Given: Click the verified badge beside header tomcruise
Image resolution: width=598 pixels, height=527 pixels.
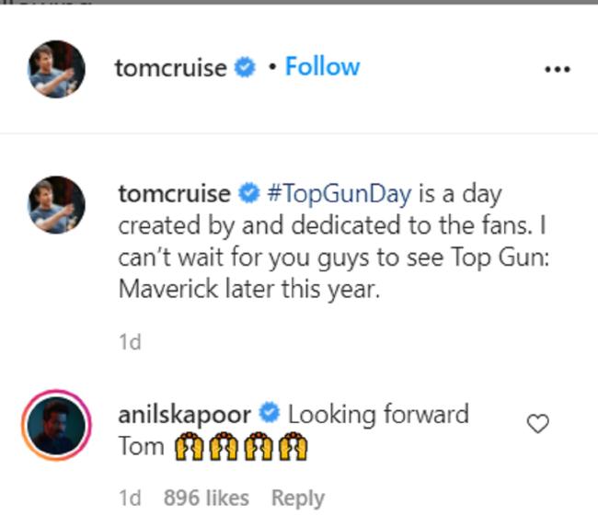Looking at the screenshot, I should point(244,69).
